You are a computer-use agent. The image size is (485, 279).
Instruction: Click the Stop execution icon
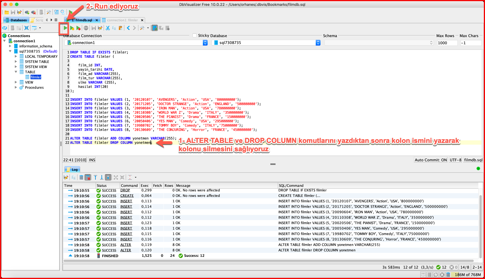click(x=86, y=28)
